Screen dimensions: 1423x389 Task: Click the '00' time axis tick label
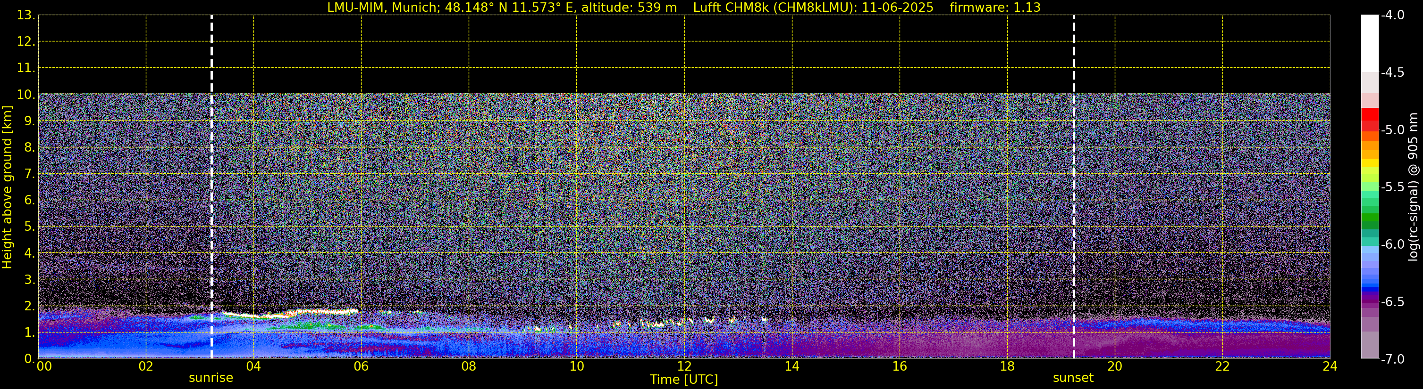click(x=44, y=366)
